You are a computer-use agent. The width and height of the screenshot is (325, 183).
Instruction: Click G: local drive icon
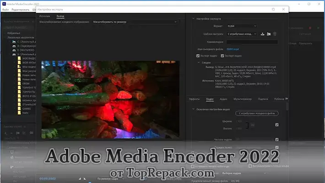click(14, 54)
